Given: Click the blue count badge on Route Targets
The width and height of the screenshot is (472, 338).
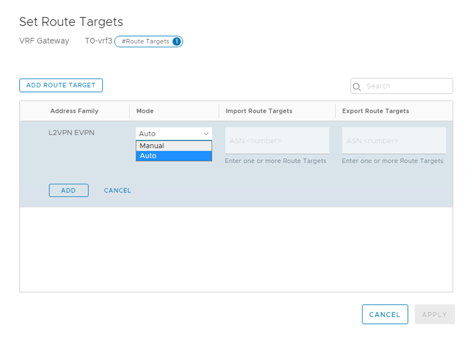Looking at the screenshot, I should pyautogui.click(x=177, y=41).
